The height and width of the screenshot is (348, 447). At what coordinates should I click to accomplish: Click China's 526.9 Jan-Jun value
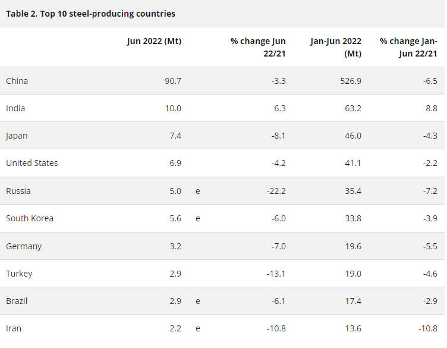click(348, 81)
